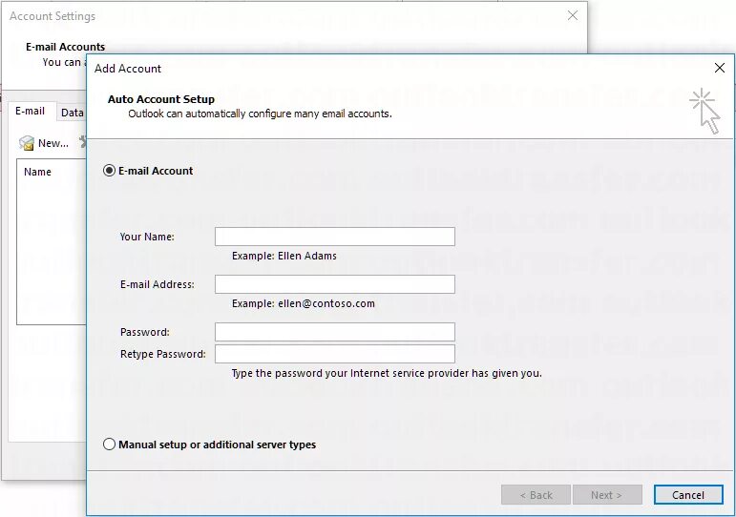Click the New account envelope icon
Image resolution: width=736 pixels, height=517 pixels.
(x=27, y=143)
